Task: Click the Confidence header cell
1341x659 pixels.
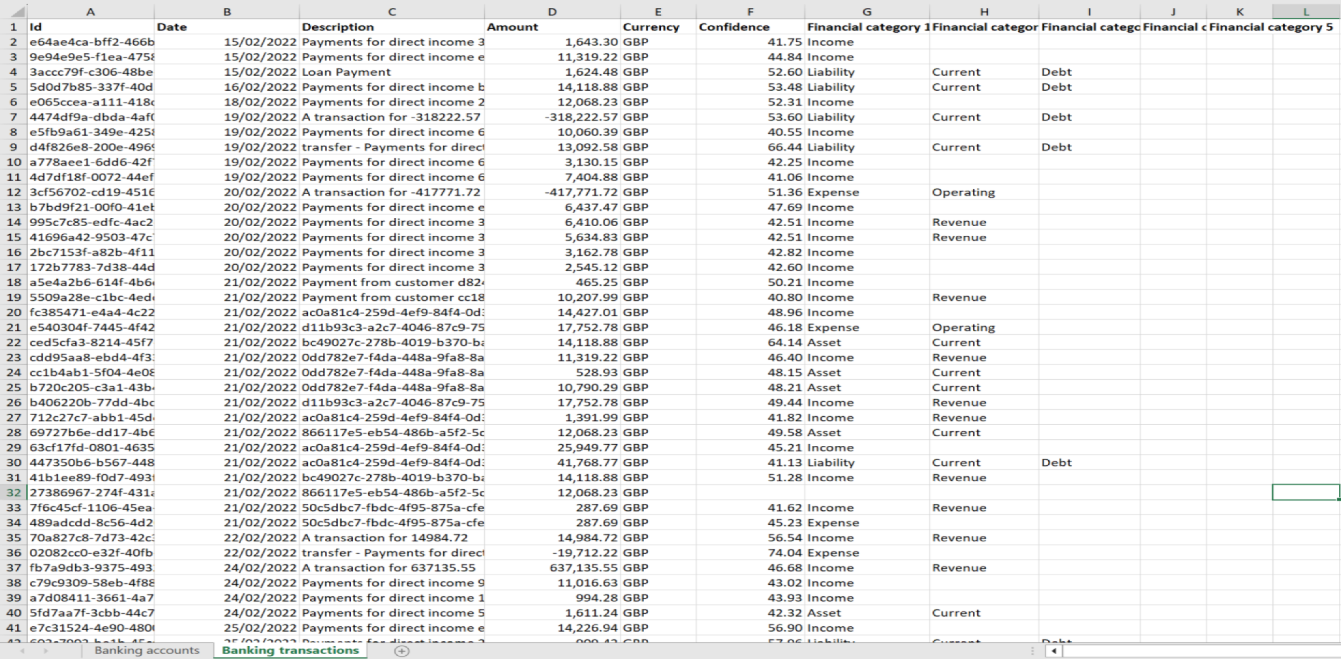Action: tap(751, 27)
